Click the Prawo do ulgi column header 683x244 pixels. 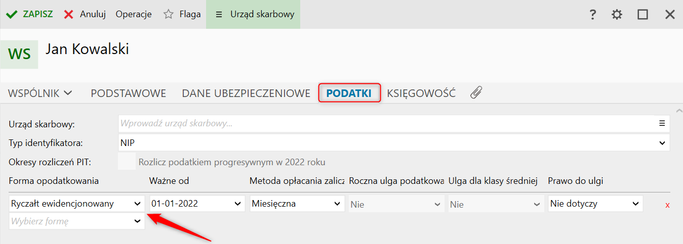coord(576,181)
